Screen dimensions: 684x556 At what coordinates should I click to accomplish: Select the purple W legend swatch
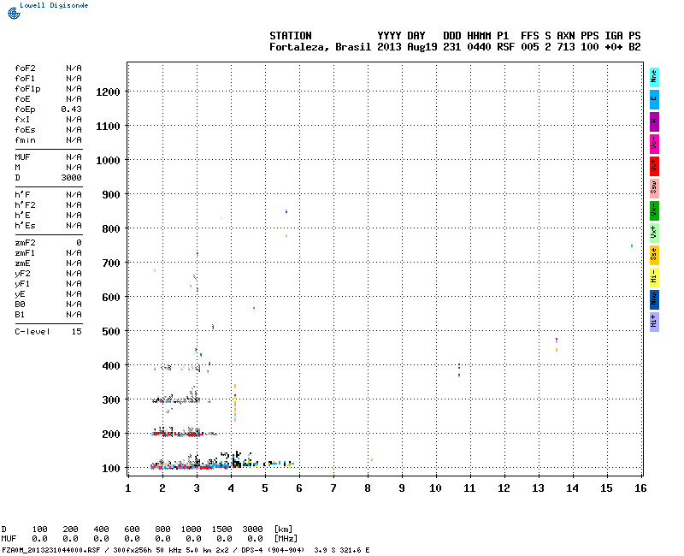coord(654,121)
